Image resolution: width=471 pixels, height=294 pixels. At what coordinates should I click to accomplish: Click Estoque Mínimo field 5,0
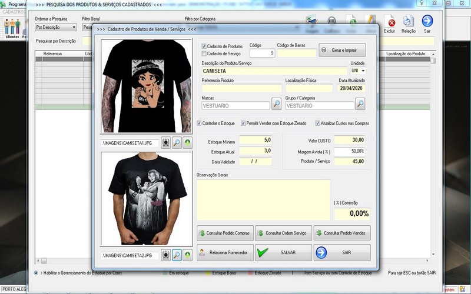click(x=256, y=140)
